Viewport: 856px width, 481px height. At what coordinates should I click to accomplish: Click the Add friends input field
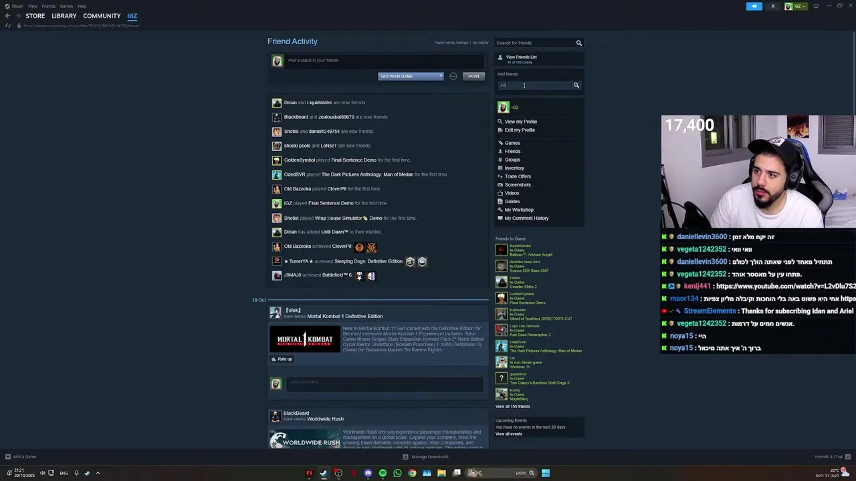[535, 86]
